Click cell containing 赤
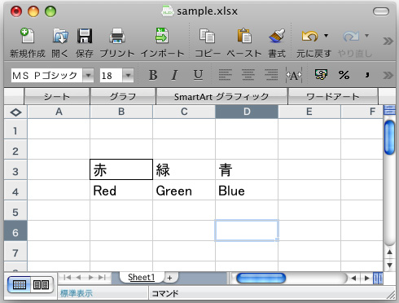Image resolution: width=399 pixels, height=303 pixels. tap(121, 169)
